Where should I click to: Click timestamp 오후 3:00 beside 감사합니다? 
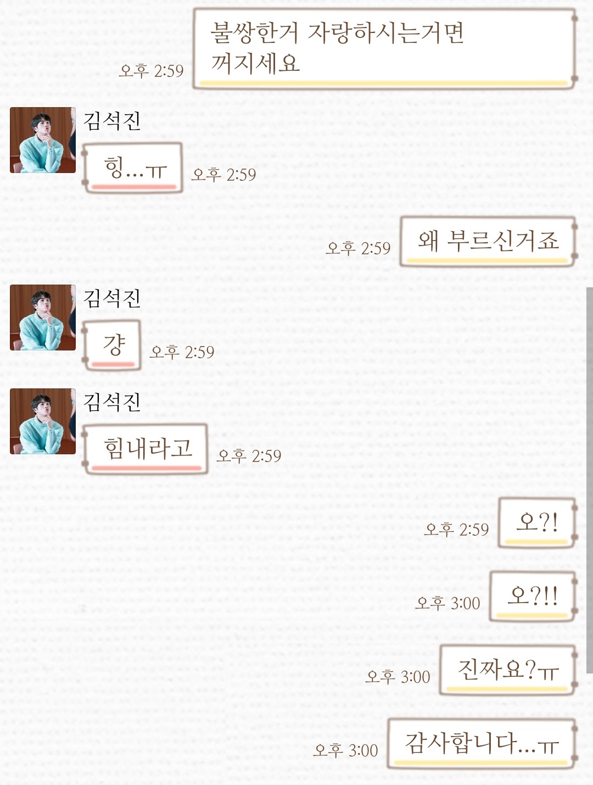pos(346,750)
